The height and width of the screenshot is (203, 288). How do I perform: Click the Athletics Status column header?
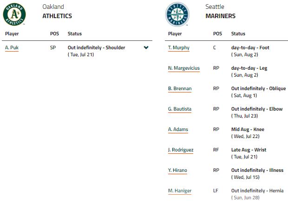tap(75, 34)
